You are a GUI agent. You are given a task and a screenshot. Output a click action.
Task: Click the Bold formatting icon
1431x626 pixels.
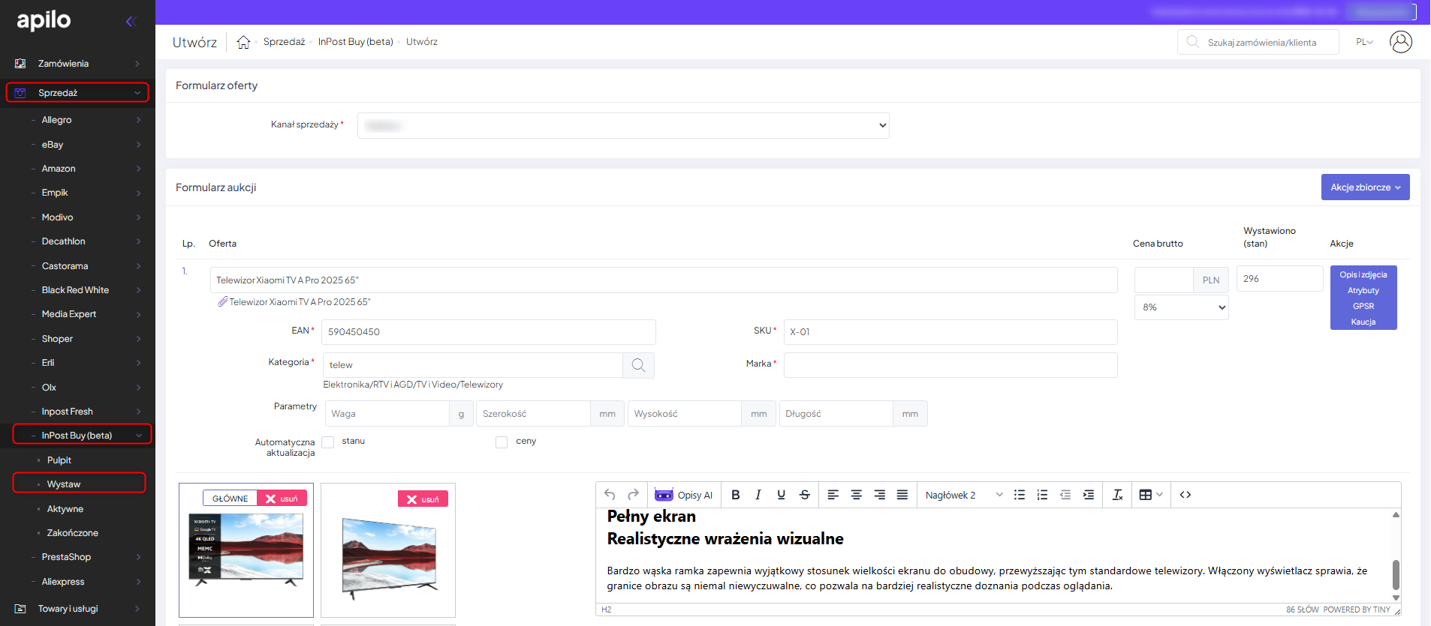[x=735, y=495]
